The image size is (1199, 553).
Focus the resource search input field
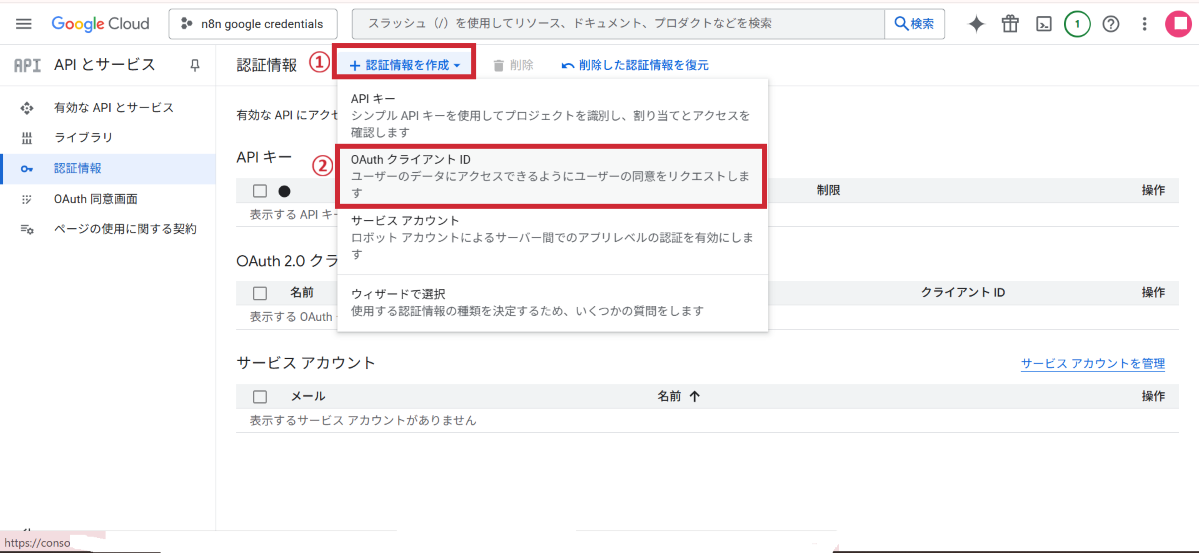pyautogui.click(x=619, y=24)
